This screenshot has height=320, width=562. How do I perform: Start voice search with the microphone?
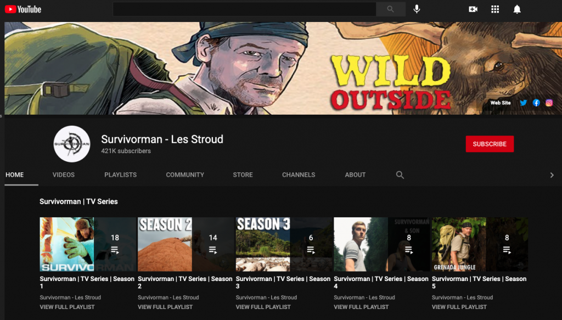tap(417, 9)
